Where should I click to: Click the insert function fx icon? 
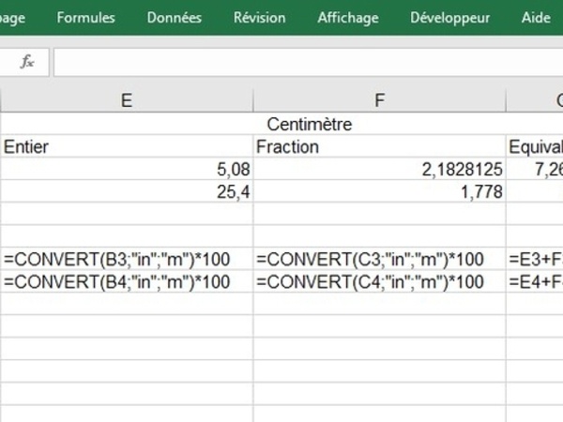click(x=27, y=62)
